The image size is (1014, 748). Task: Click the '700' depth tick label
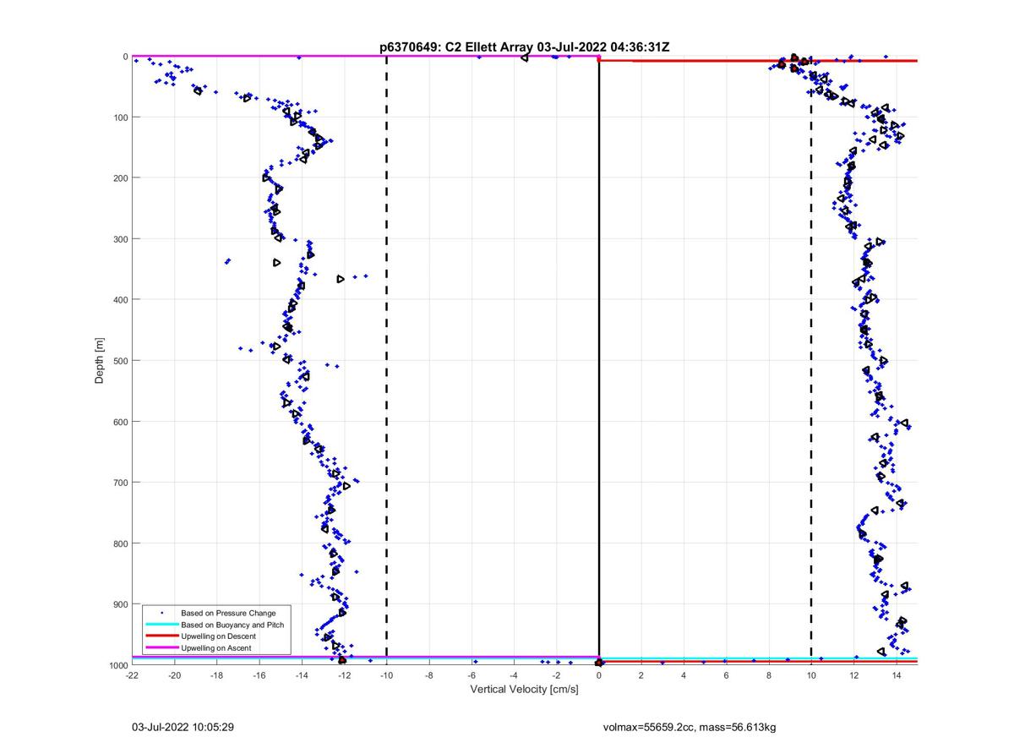coord(120,482)
